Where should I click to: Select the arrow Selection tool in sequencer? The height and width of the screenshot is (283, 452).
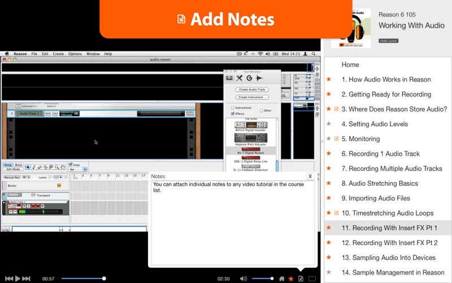(28, 167)
